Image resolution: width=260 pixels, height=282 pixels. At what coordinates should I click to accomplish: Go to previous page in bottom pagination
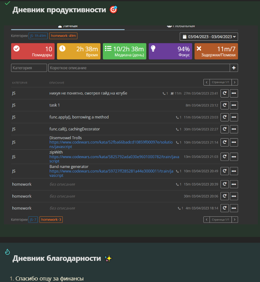pos(206,219)
